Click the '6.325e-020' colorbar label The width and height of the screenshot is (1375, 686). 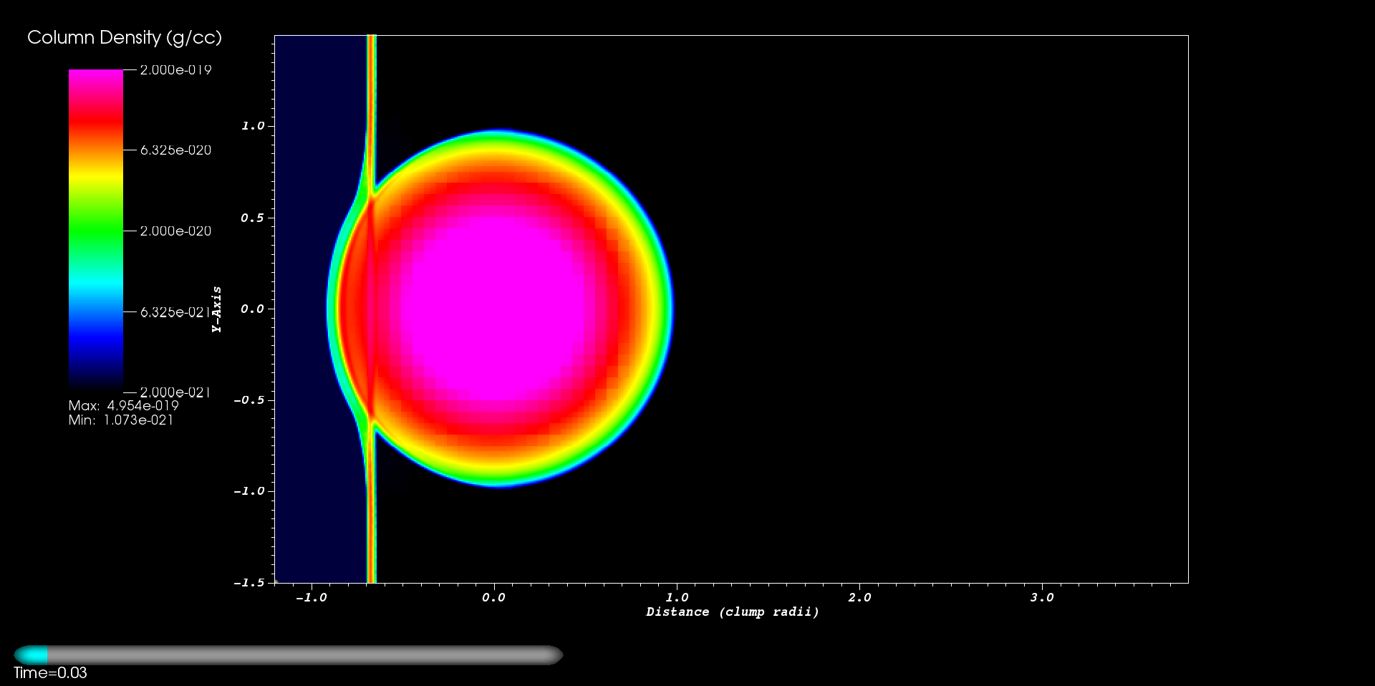pos(175,150)
